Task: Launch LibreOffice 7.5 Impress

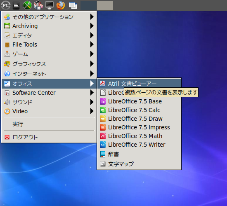Action: point(139,127)
